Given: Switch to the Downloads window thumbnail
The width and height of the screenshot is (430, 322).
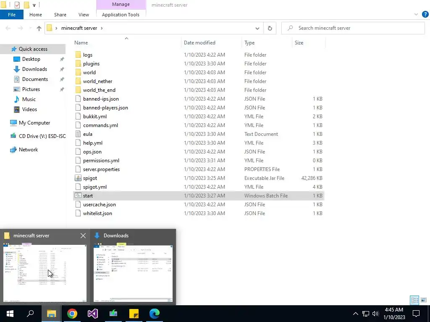Looking at the screenshot, I should tap(133, 273).
